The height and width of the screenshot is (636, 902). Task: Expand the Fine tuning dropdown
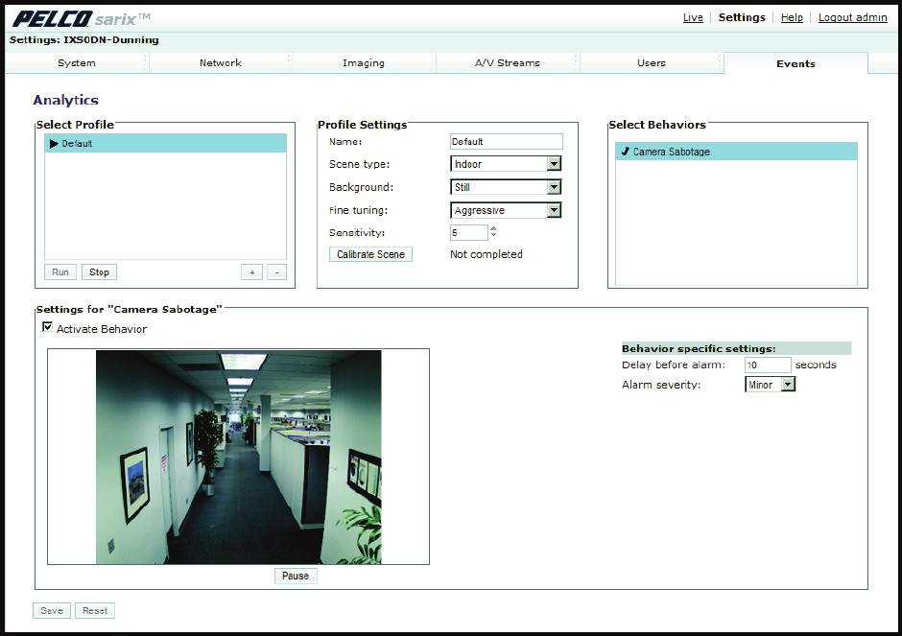point(506,210)
